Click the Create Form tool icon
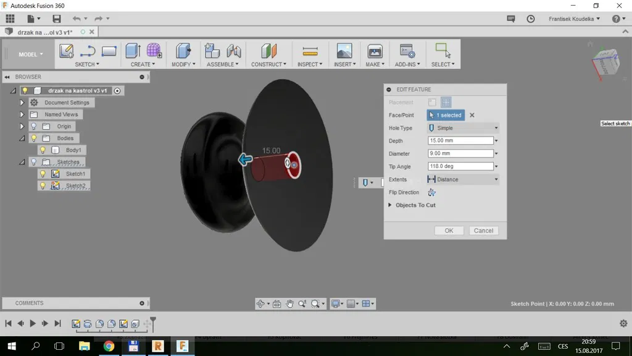This screenshot has width=632, height=356. click(x=154, y=51)
